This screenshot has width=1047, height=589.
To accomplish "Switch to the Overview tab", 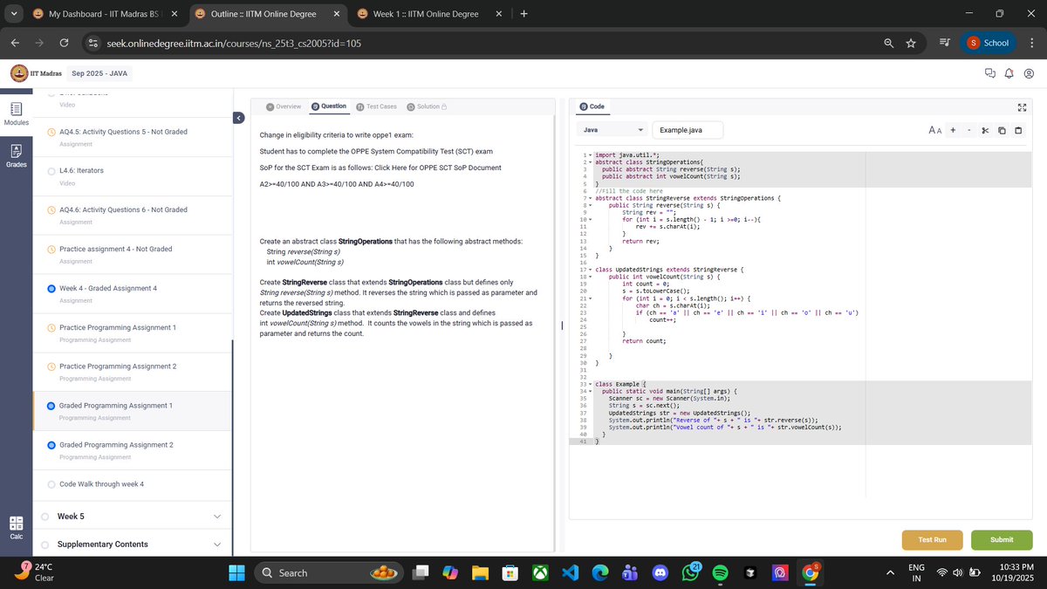I will point(284,106).
